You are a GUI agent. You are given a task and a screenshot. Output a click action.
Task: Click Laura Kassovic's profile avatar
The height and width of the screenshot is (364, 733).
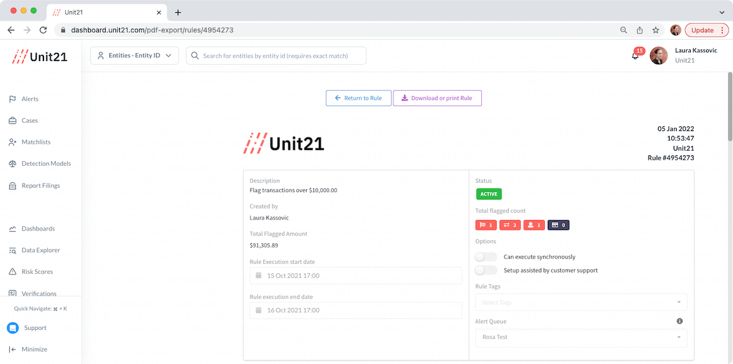click(658, 55)
